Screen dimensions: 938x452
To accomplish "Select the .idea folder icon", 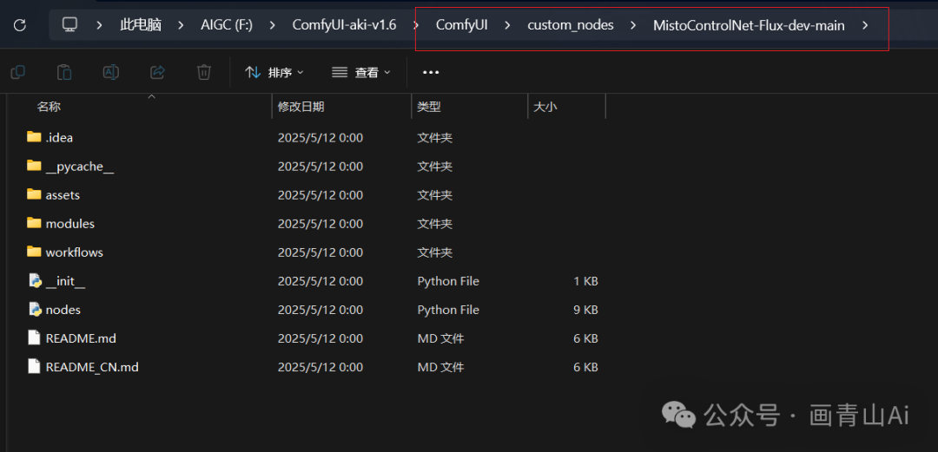I will (34, 138).
